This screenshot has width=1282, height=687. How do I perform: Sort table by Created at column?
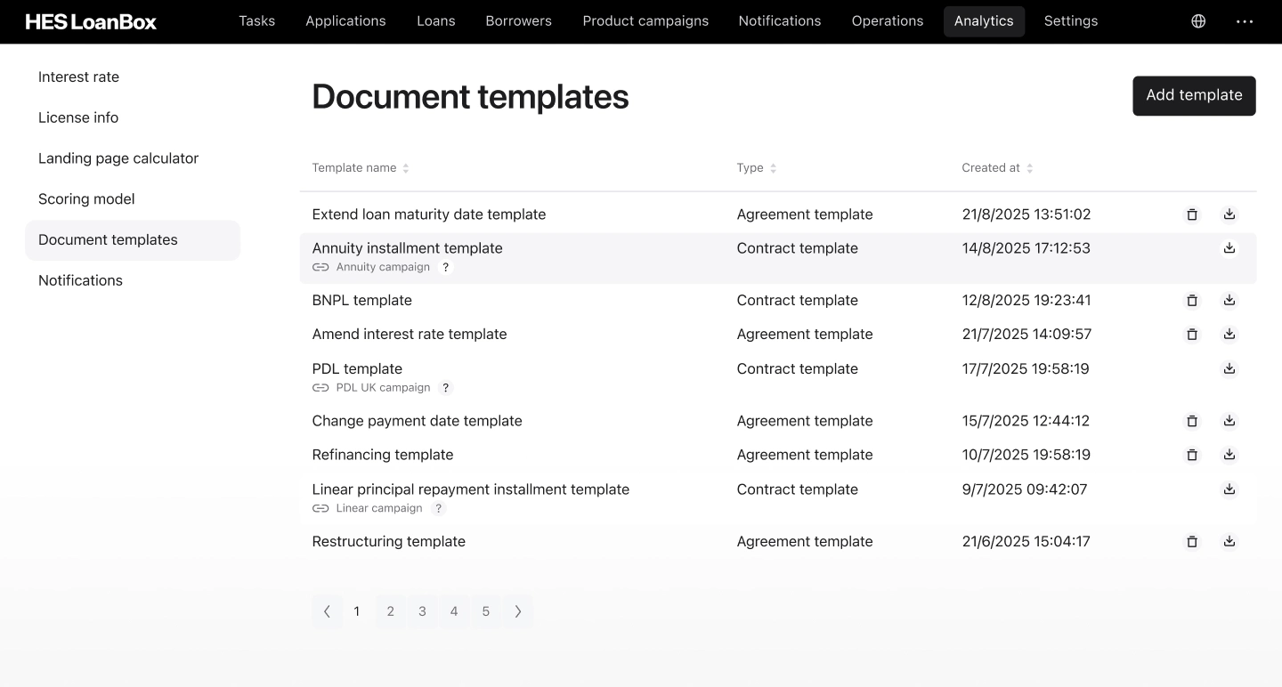(1030, 168)
